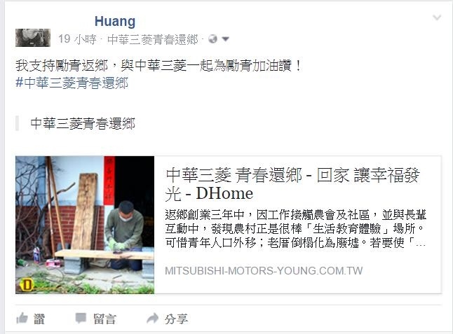Open the post options chevron at top right
The width and height of the screenshot is (453, 334).
tap(437, 18)
